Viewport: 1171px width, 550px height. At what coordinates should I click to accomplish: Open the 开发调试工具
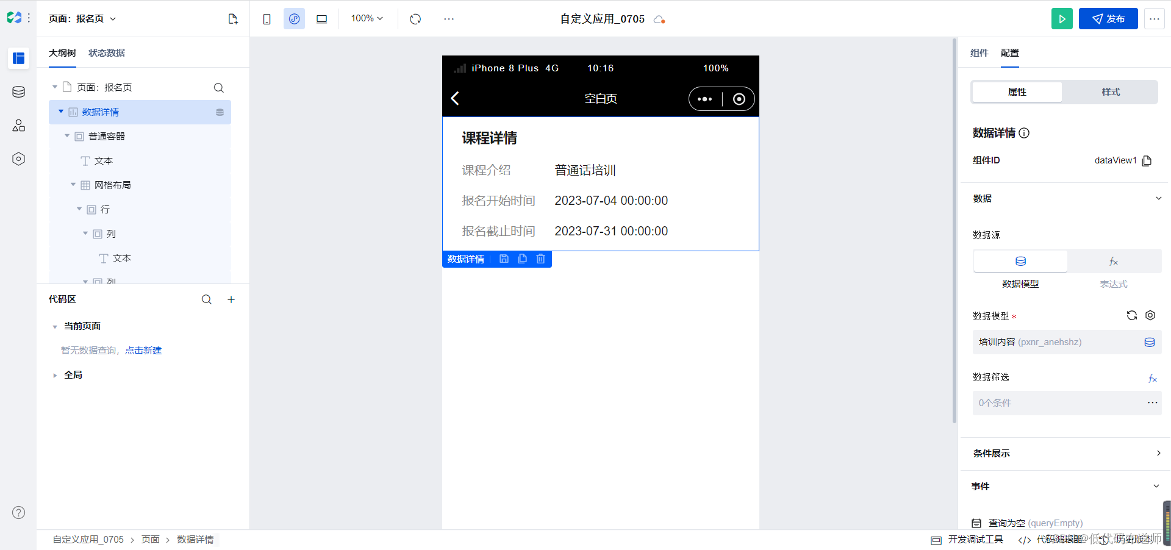click(x=967, y=540)
